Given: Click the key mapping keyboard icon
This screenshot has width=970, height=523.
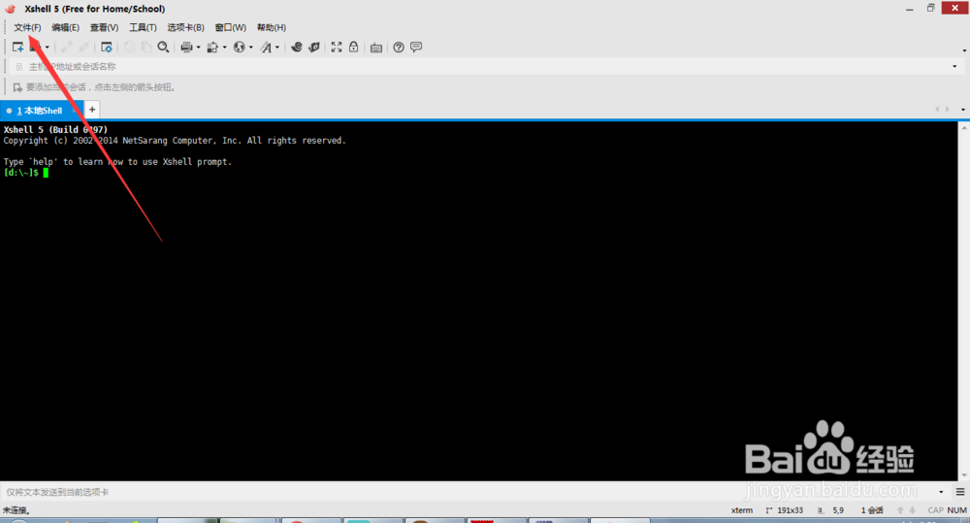Looking at the screenshot, I should point(375,48).
